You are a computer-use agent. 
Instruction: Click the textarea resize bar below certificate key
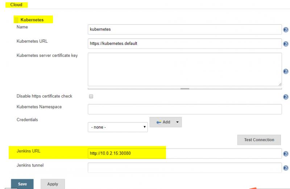185,89
